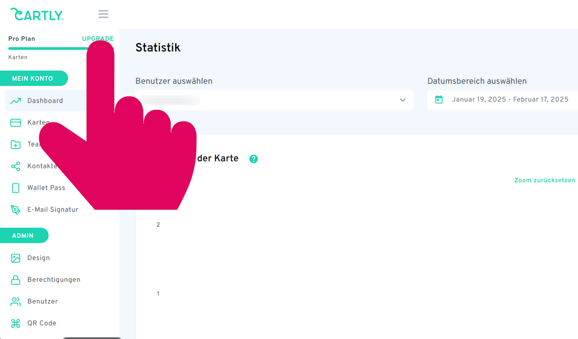Click the Kontakte share icon
Viewport: 578px width, 339px height.
[16, 166]
